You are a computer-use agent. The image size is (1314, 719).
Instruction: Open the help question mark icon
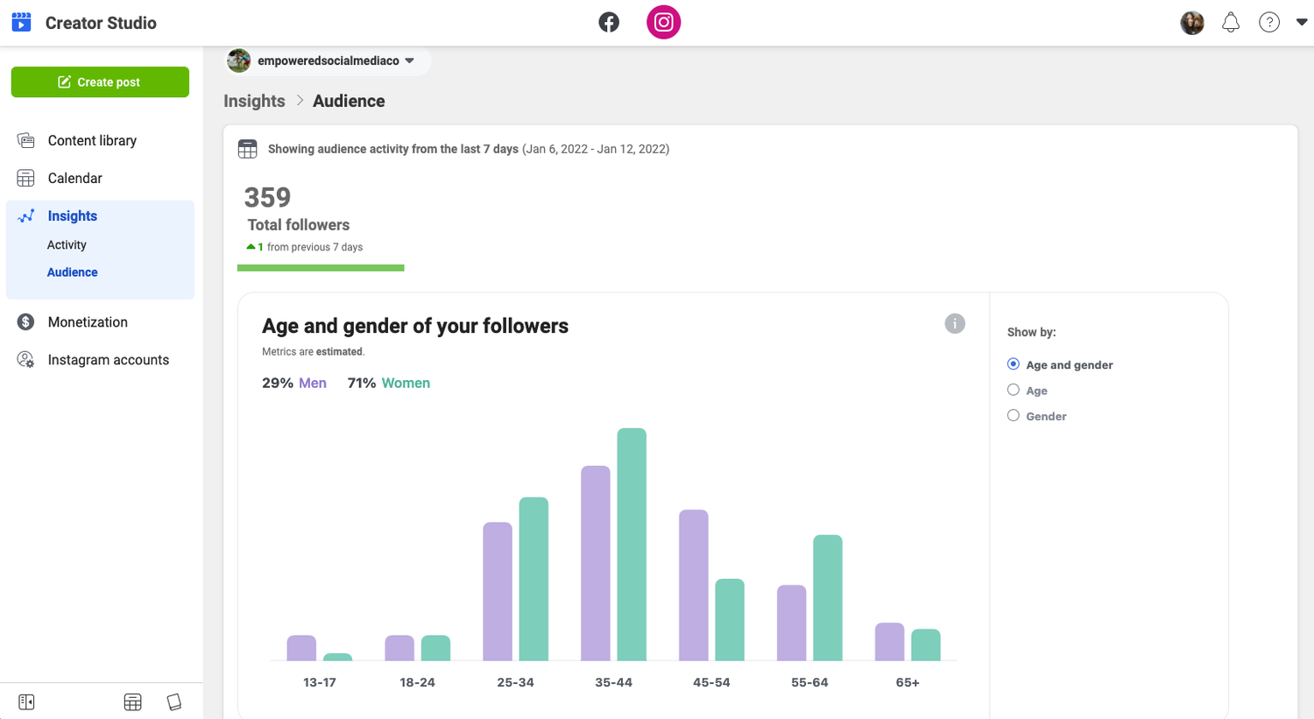tap(1269, 23)
